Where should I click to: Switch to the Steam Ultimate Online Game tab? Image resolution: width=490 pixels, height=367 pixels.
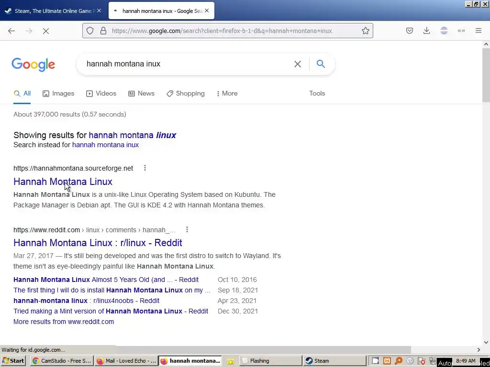[53, 11]
